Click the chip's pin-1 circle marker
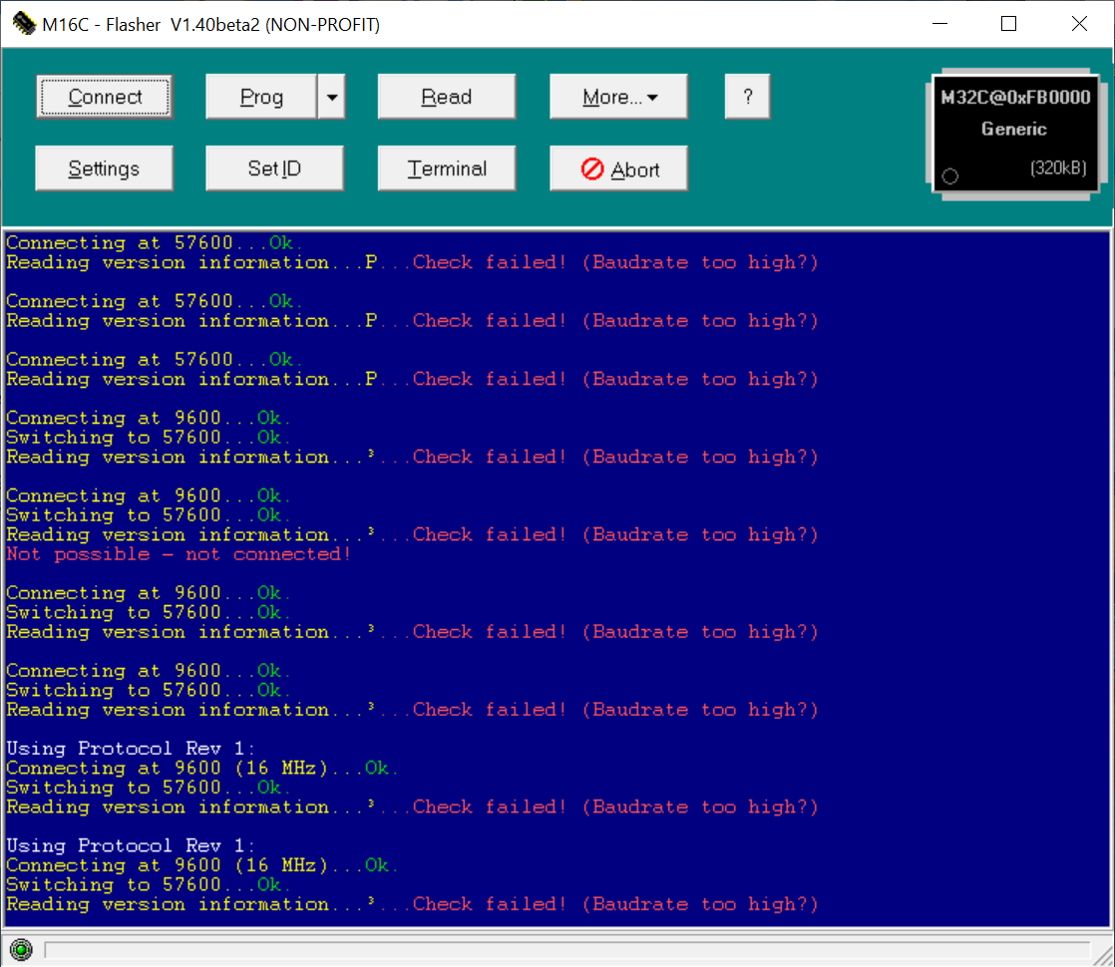 coord(949,176)
